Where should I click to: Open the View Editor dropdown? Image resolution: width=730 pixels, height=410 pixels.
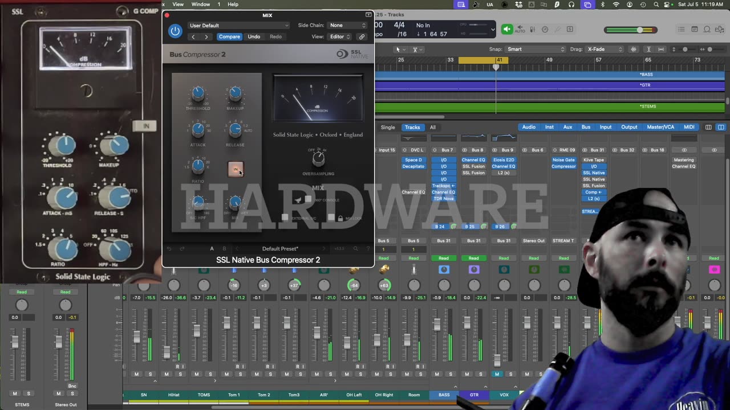tap(340, 36)
